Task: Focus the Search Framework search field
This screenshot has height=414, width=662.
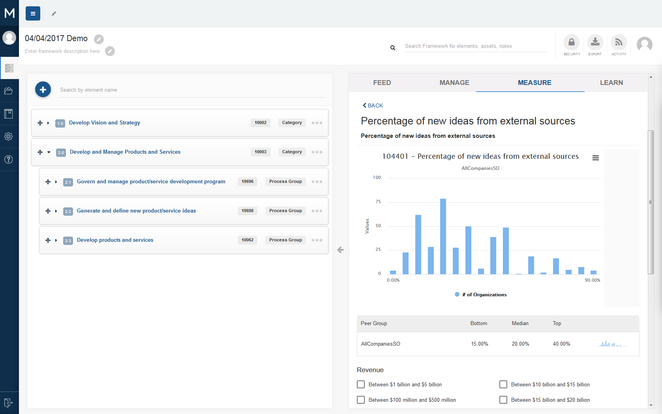Action: coord(476,46)
